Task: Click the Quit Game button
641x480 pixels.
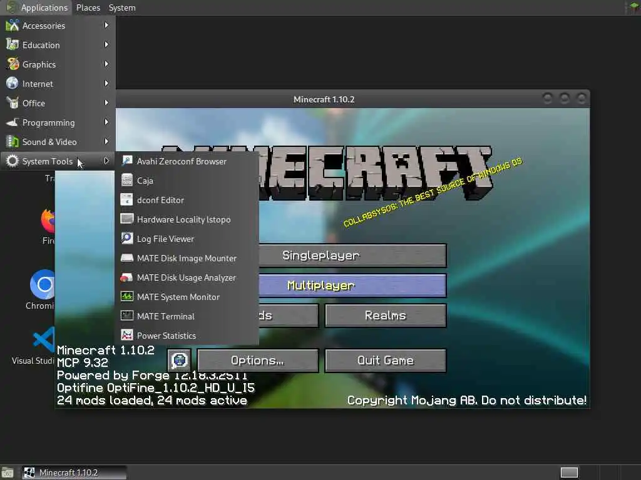Action: coord(386,361)
